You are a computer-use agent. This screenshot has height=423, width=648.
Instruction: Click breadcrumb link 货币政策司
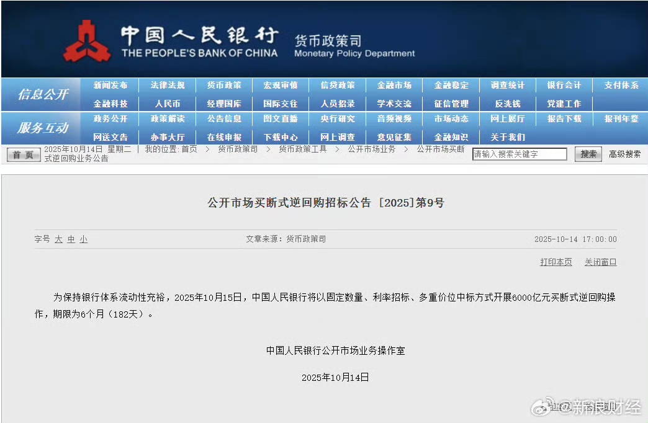pos(238,149)
